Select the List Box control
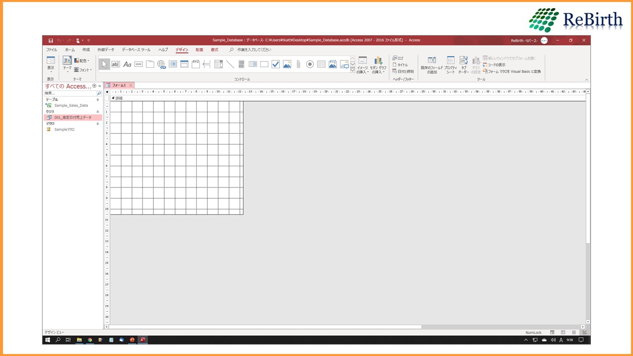 [253, 64]
